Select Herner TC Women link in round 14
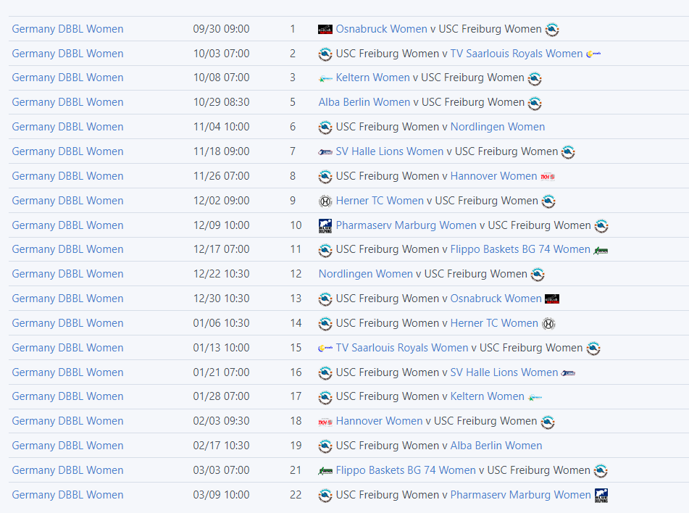 click(x=494, y=323)
